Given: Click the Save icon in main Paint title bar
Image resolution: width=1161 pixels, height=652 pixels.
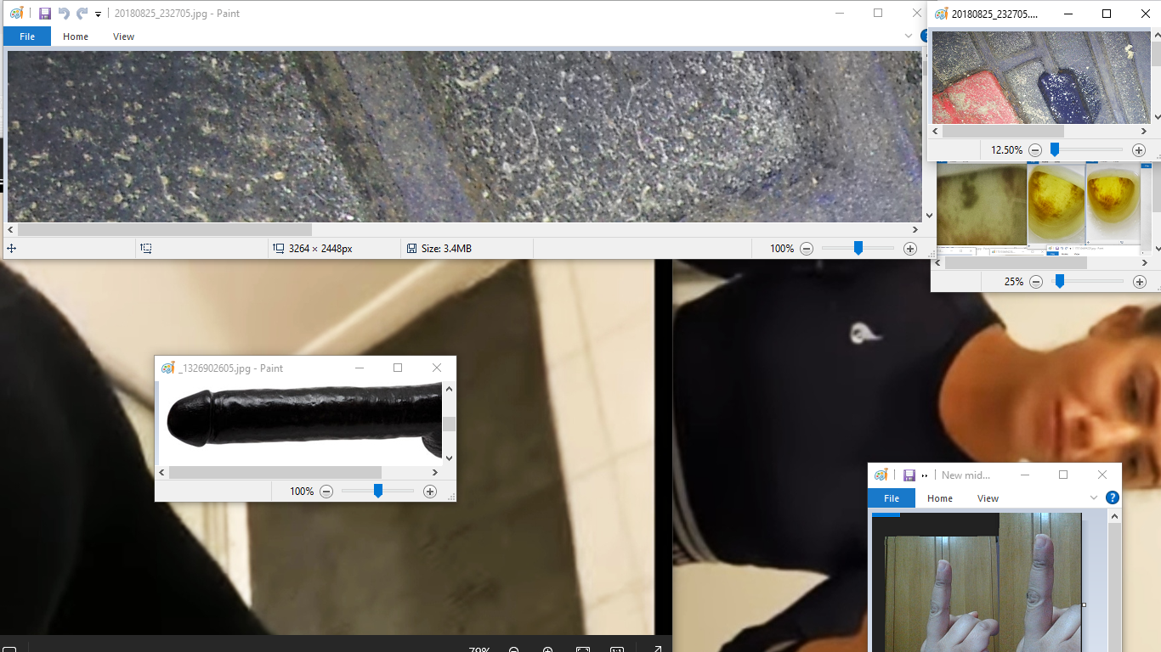Looking at the screenshot, I should [45, 14].
